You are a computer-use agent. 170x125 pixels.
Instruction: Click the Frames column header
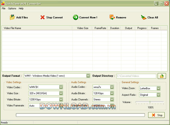click(x=155, y=28)
